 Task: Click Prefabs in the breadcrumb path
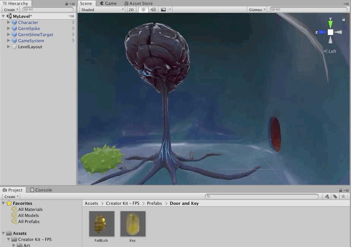[154, 203]
